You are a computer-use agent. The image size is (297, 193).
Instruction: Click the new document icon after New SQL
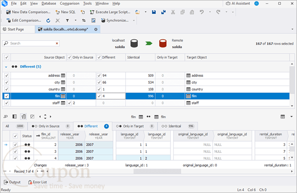pos(83,12)
